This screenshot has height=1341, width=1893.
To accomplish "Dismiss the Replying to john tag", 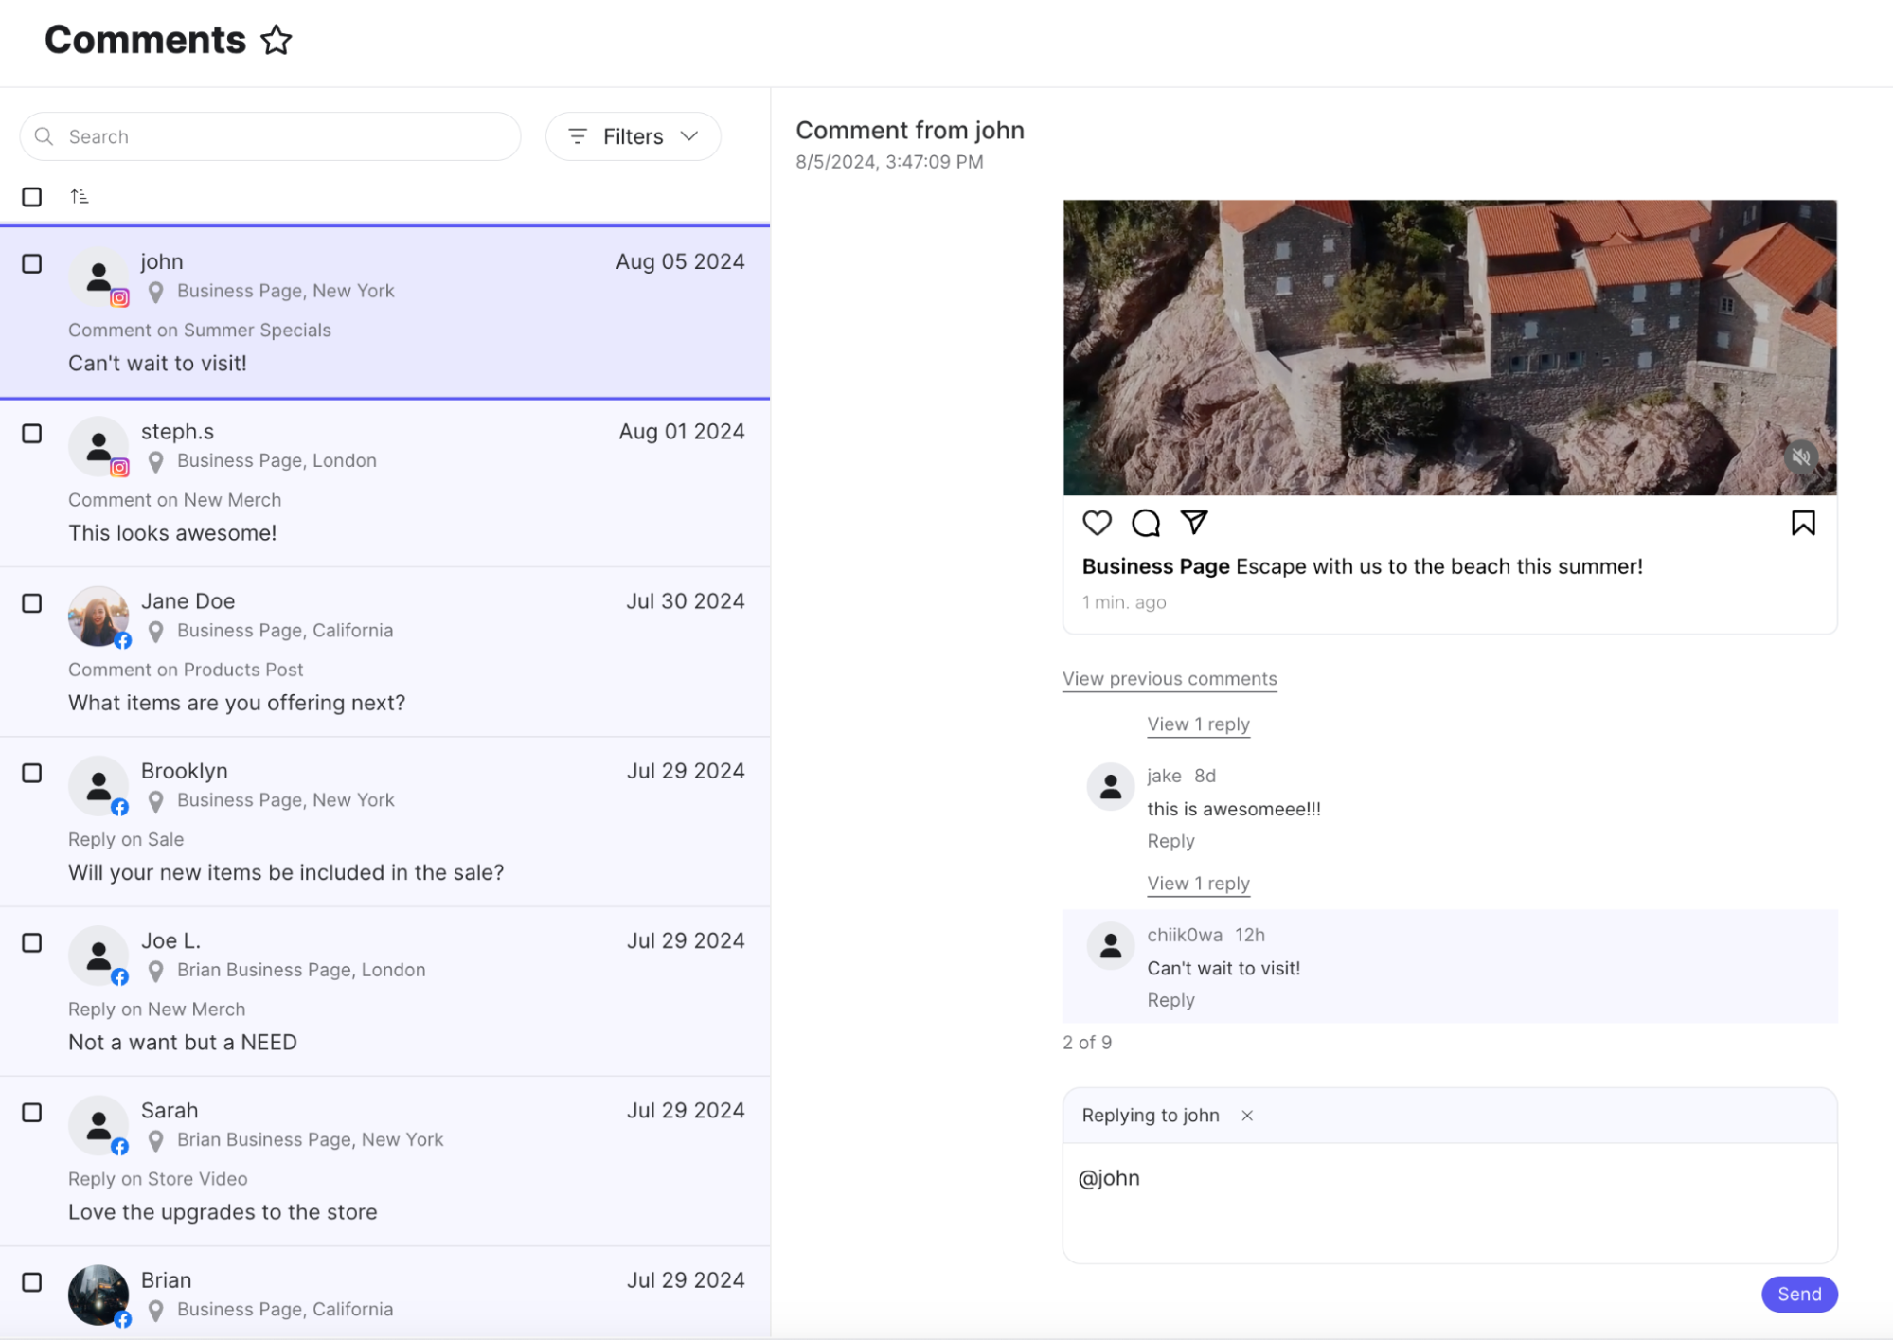I will [x=1247, y=1116].
